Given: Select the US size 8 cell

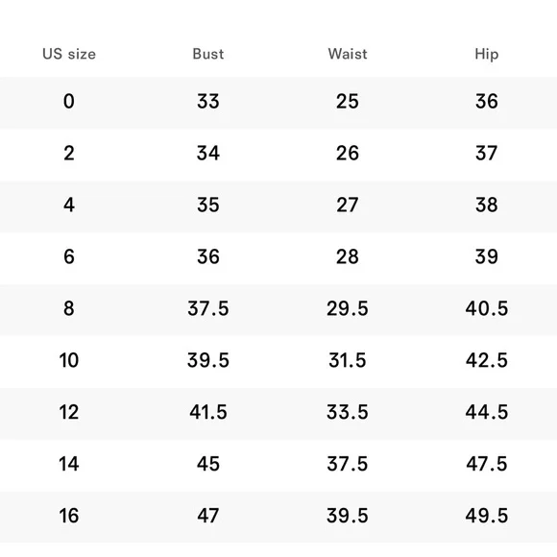Looking at the screenshot, I should [69, 308].
